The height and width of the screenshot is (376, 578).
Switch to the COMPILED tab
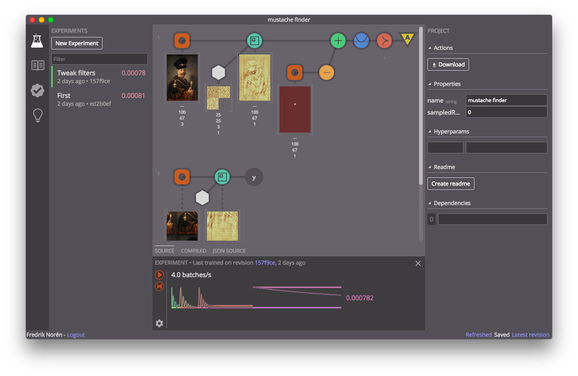[194, 251]
